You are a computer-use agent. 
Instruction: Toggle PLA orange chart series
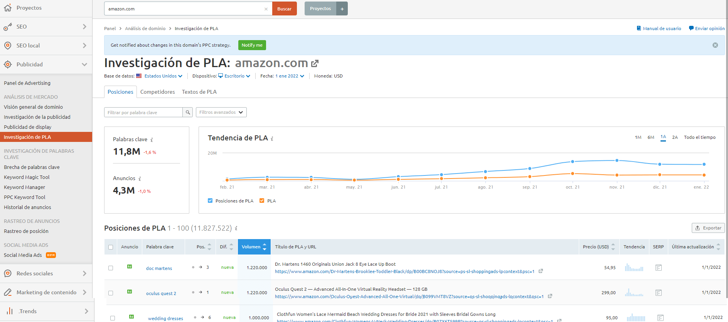(x=262, y=201)
